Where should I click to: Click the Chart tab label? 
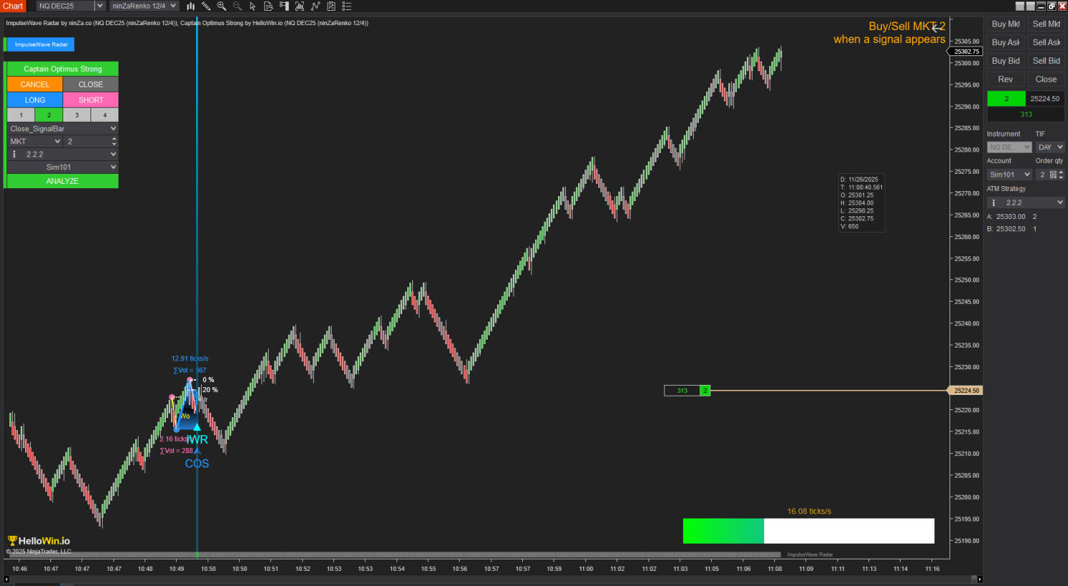pos(13,6)
